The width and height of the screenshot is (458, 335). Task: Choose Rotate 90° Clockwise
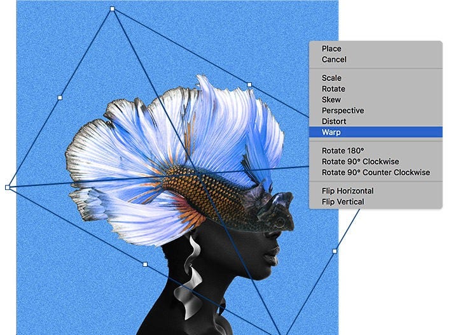click(x=376, y=161)
